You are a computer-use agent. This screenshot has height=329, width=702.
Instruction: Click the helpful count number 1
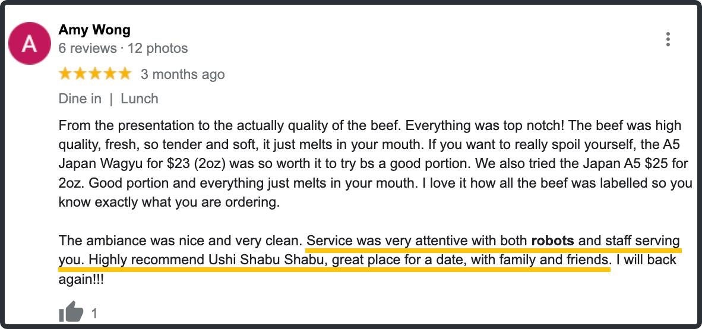coord(94,313)
